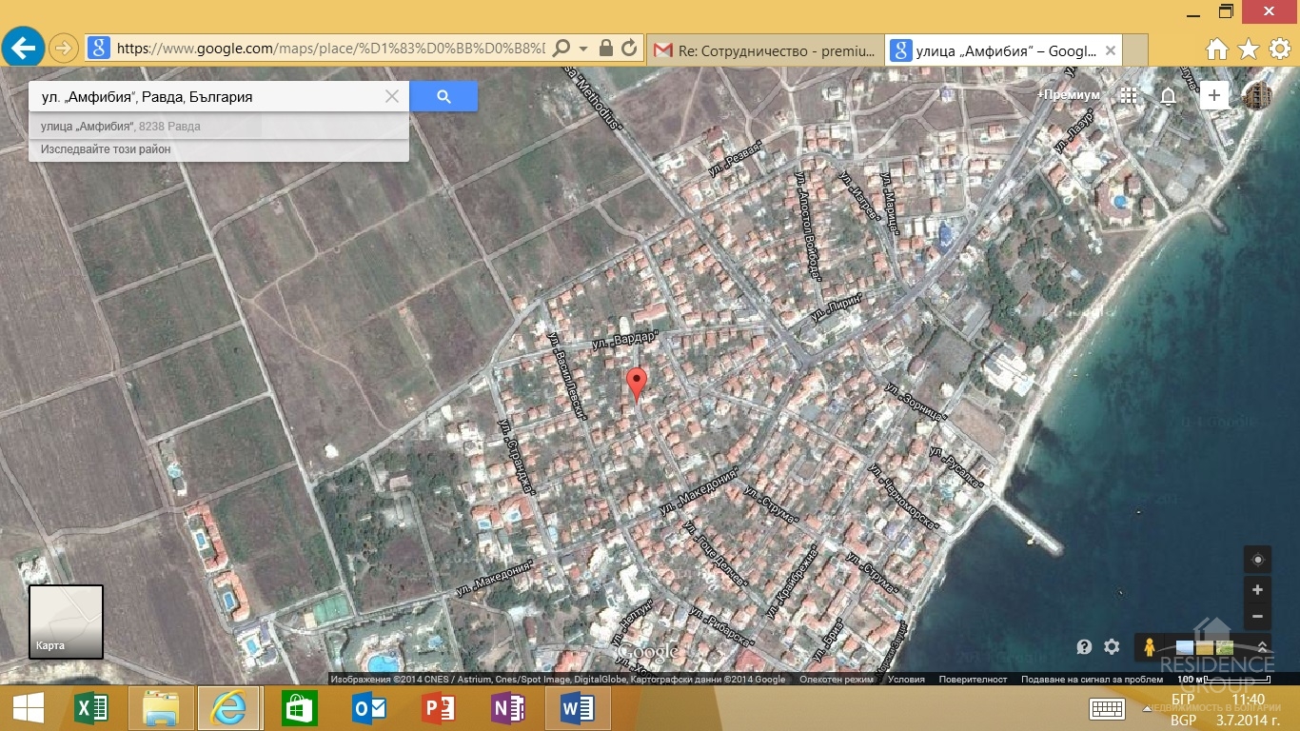Click the 'ул. Зорница' street label on the map

(915, 403)
